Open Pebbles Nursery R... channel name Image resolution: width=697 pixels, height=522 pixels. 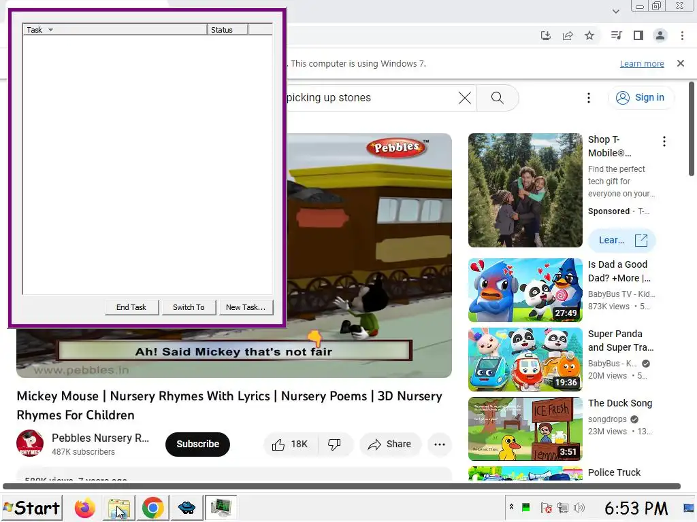101,438
